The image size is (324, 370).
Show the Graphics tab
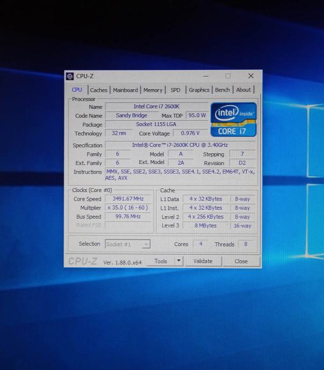point(199,90)
